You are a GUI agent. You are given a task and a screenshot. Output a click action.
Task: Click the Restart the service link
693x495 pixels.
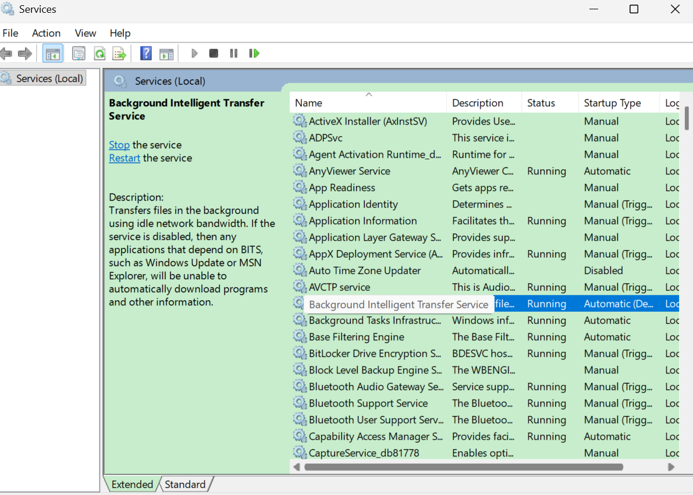point(125,158)
